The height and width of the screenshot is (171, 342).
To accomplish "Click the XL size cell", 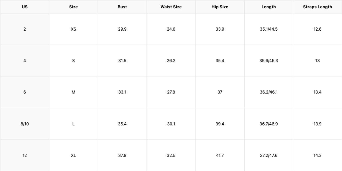I will [73, 155].
